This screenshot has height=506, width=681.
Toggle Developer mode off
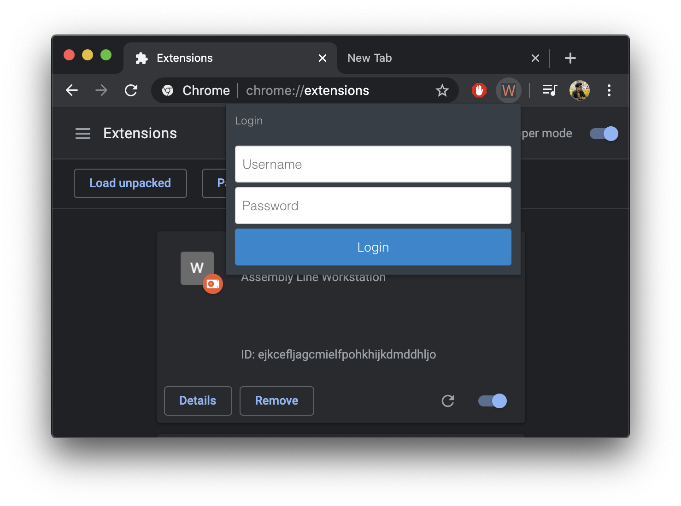point(604,134)
